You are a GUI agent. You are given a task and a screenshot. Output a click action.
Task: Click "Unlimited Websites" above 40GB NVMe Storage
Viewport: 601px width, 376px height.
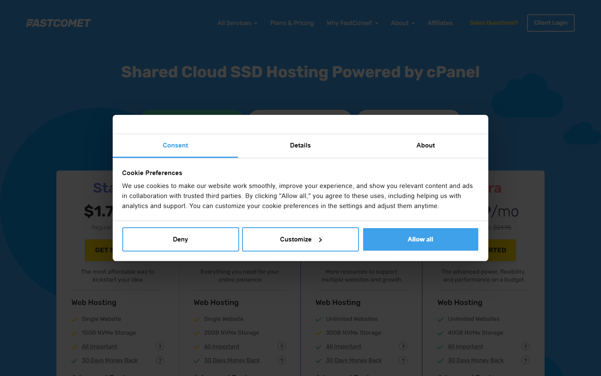(474, 319)
